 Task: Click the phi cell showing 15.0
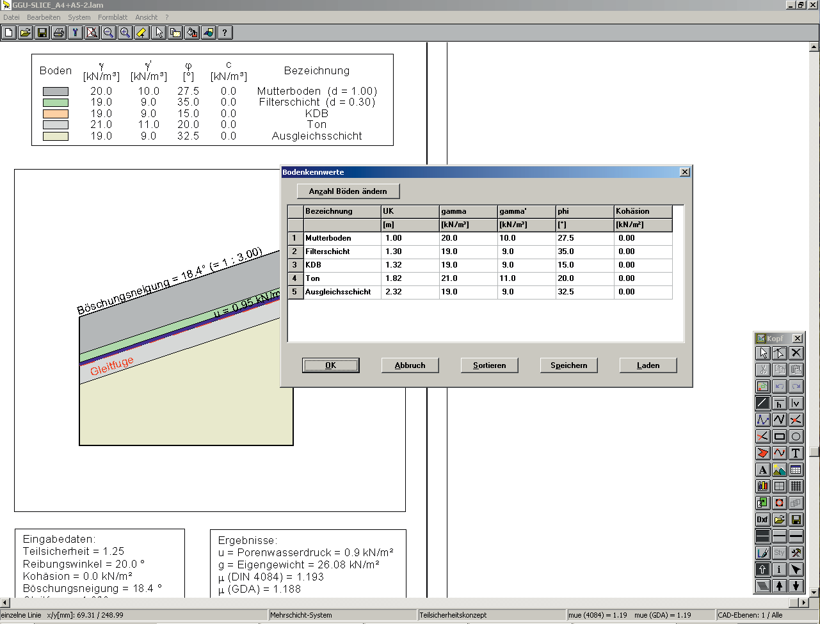(x=584, y=265)
